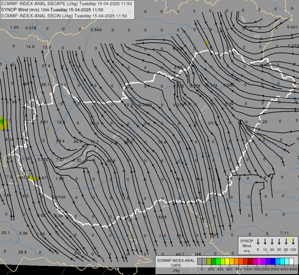Image resolution: width=299 pixels, height=275 pixels.
Task: Click the 7.67 value on the map
Action: (60, 159)
